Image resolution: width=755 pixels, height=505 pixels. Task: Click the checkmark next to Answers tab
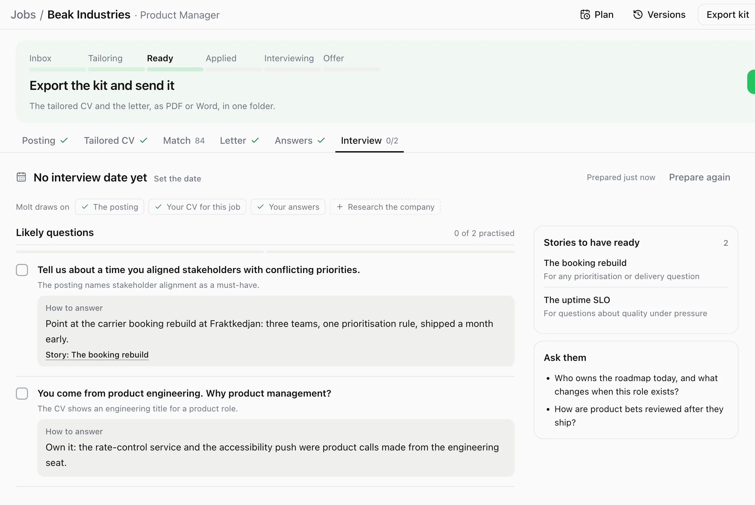321,140
